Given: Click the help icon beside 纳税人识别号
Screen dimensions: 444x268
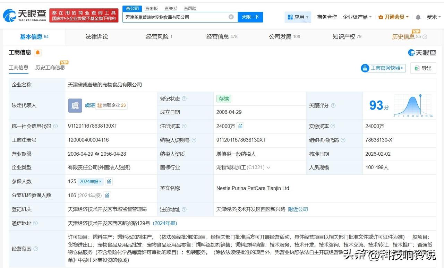Looking at the screenshot, I should [x=194, y=140].
